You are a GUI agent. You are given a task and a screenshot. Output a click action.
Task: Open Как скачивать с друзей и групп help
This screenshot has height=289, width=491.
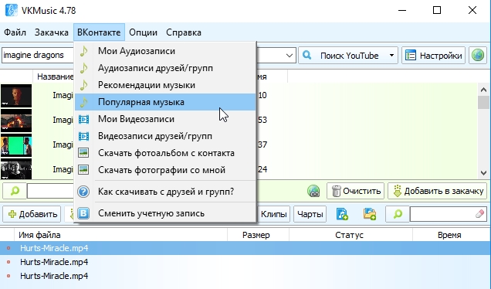tap(165, 192)
